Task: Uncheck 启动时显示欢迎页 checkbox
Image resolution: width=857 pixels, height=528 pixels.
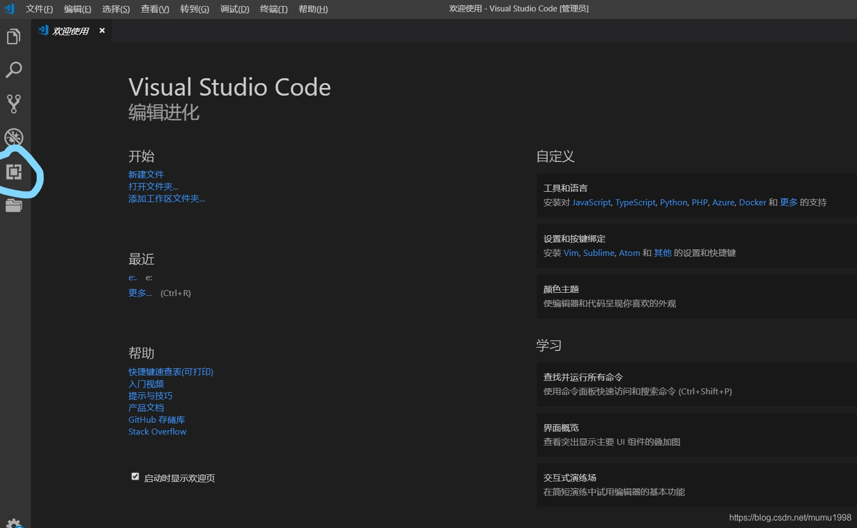Action: pos(135,476)
